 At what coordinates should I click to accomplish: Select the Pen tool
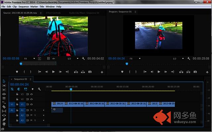point(4,119)
